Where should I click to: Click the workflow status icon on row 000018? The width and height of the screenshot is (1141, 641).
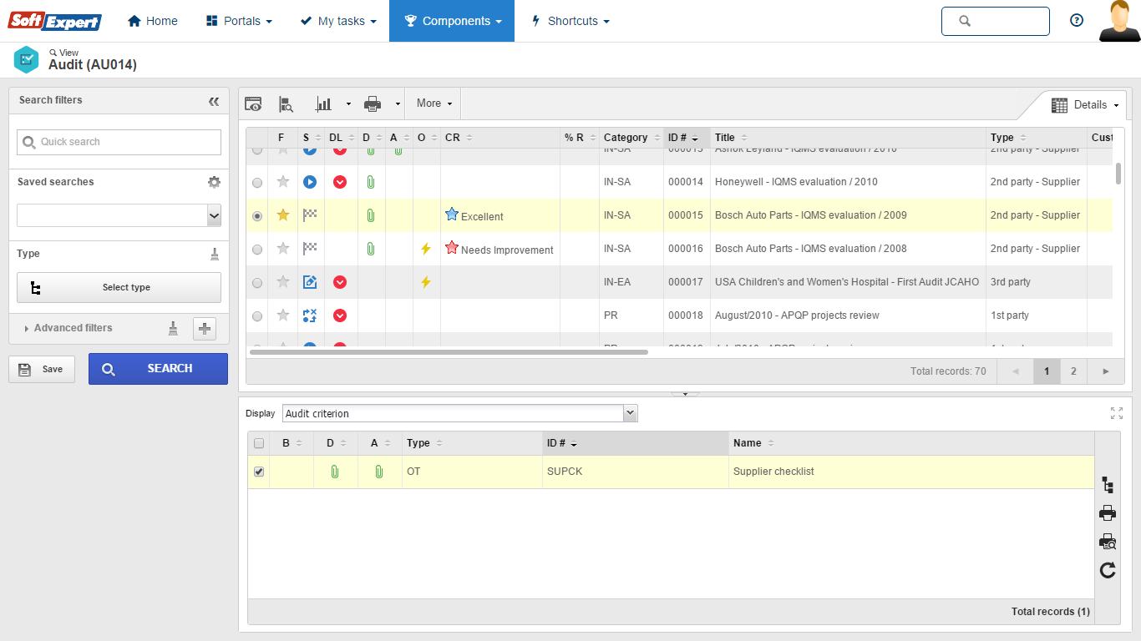(310, 315)
